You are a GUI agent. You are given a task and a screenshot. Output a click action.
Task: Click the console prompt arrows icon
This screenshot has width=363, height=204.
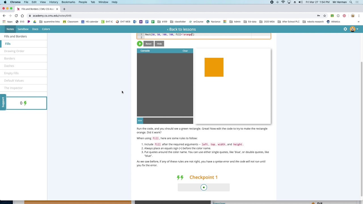(x=140, y=121)
